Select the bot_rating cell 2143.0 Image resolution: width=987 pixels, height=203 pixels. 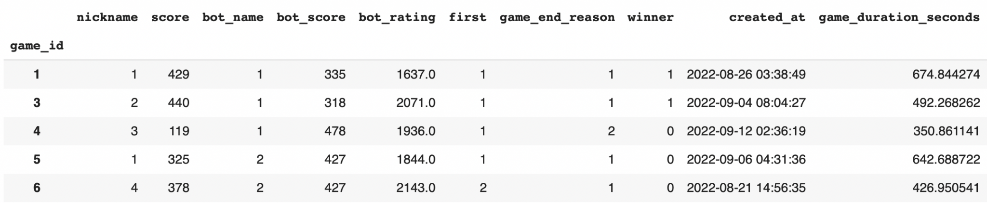(x=415, y=188)
